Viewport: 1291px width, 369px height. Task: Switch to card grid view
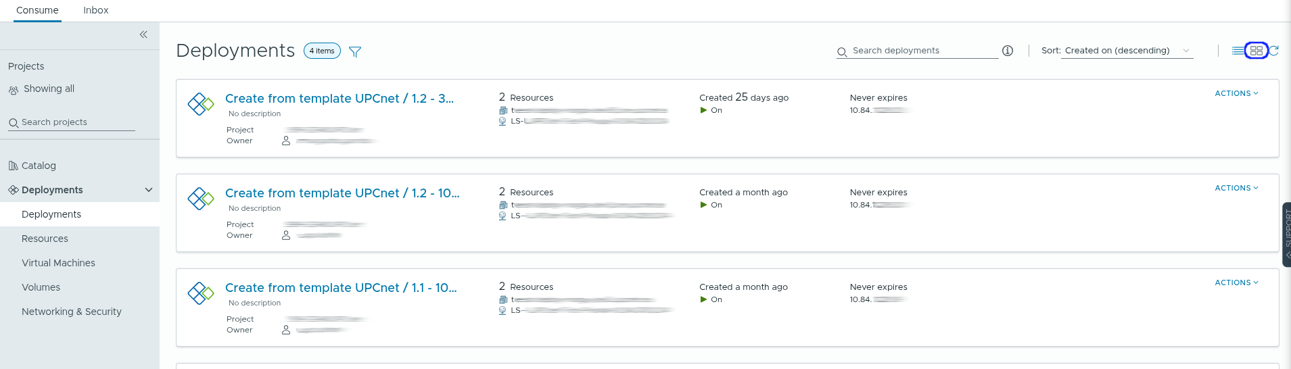pos(1257,51)
